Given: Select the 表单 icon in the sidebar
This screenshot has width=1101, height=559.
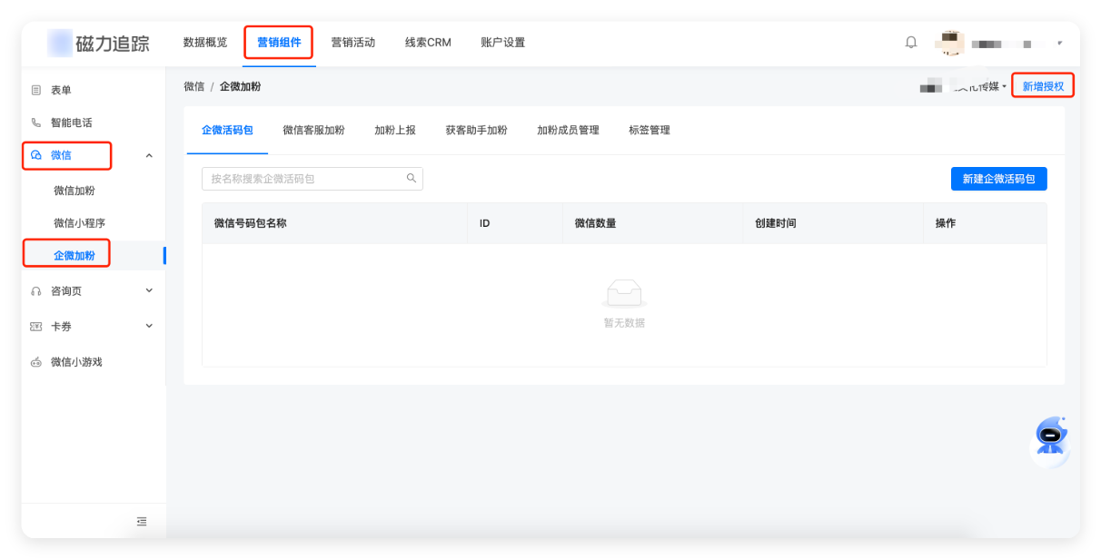Looking at the screenshot, I should click(35, 89).
